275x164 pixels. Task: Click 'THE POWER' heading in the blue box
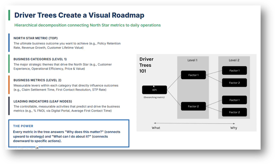23,126
